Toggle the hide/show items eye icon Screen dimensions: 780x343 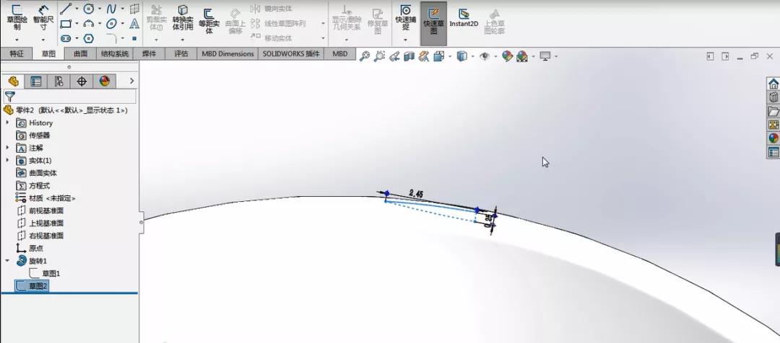pyautogui.click(x=485, y=57)
